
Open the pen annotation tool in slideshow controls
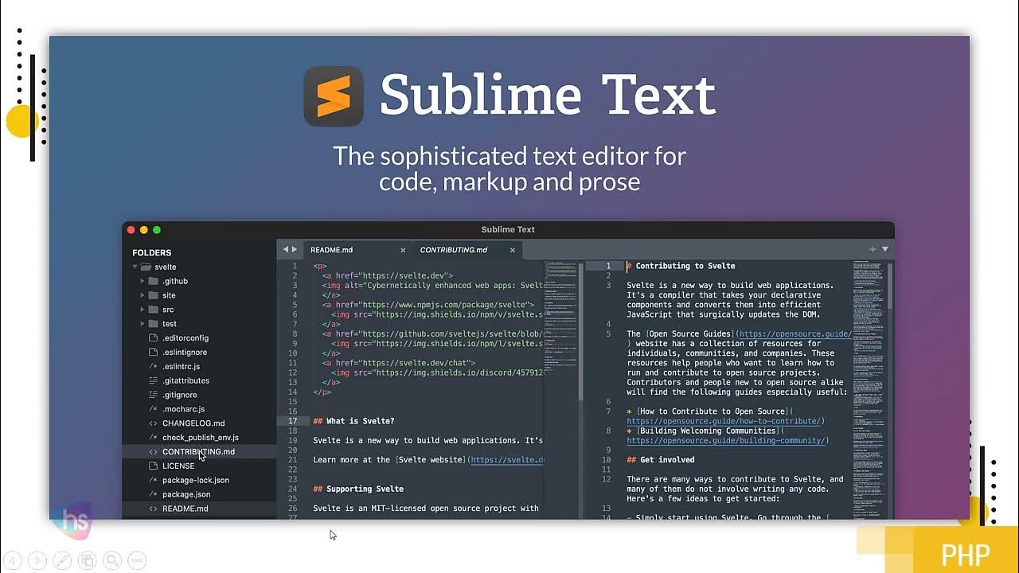(62, 560)
